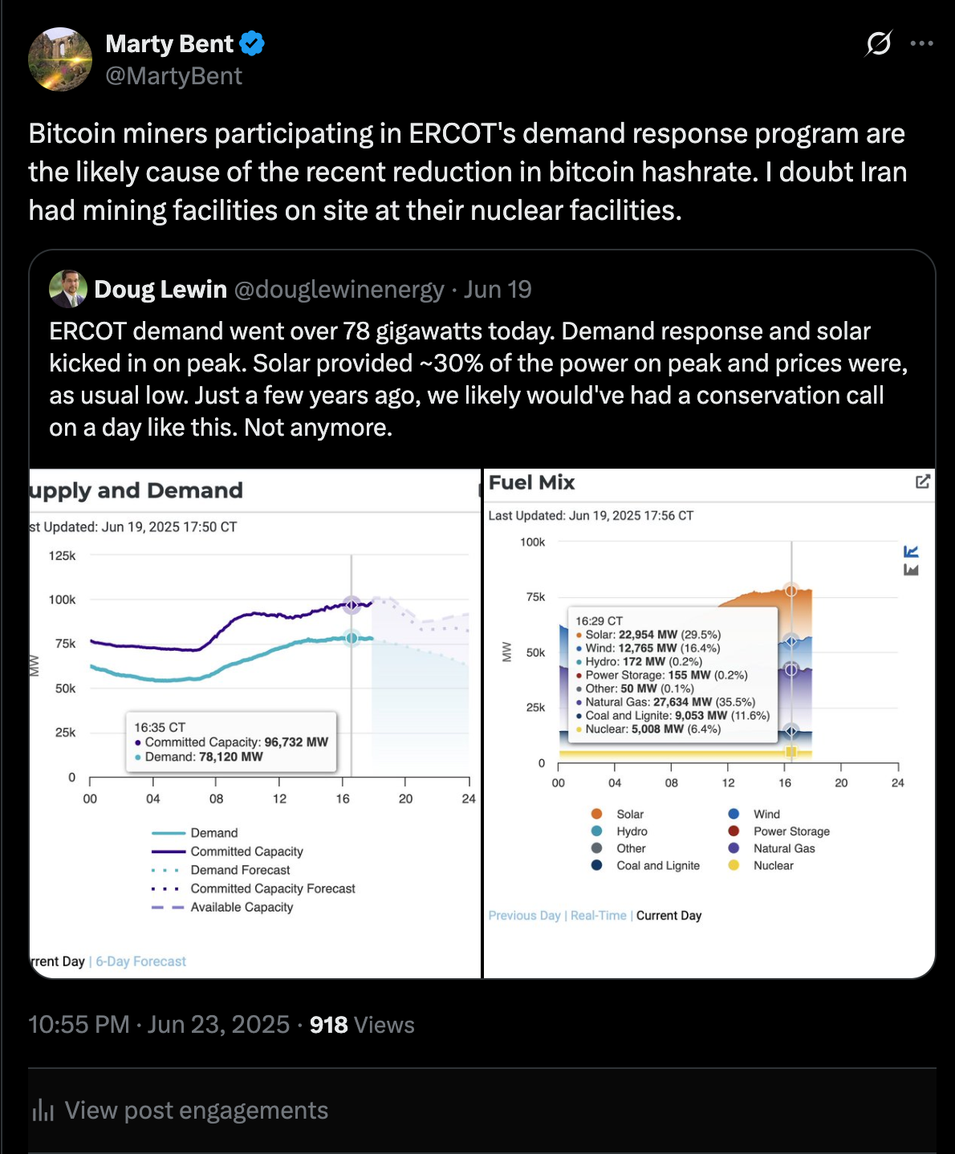
Task: Open the Fuel Mix external link icon
Action: click(x=922, y=482)
